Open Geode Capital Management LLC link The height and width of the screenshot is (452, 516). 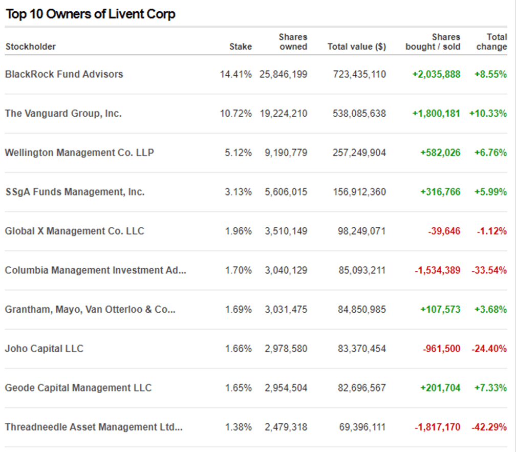[78, 388]
